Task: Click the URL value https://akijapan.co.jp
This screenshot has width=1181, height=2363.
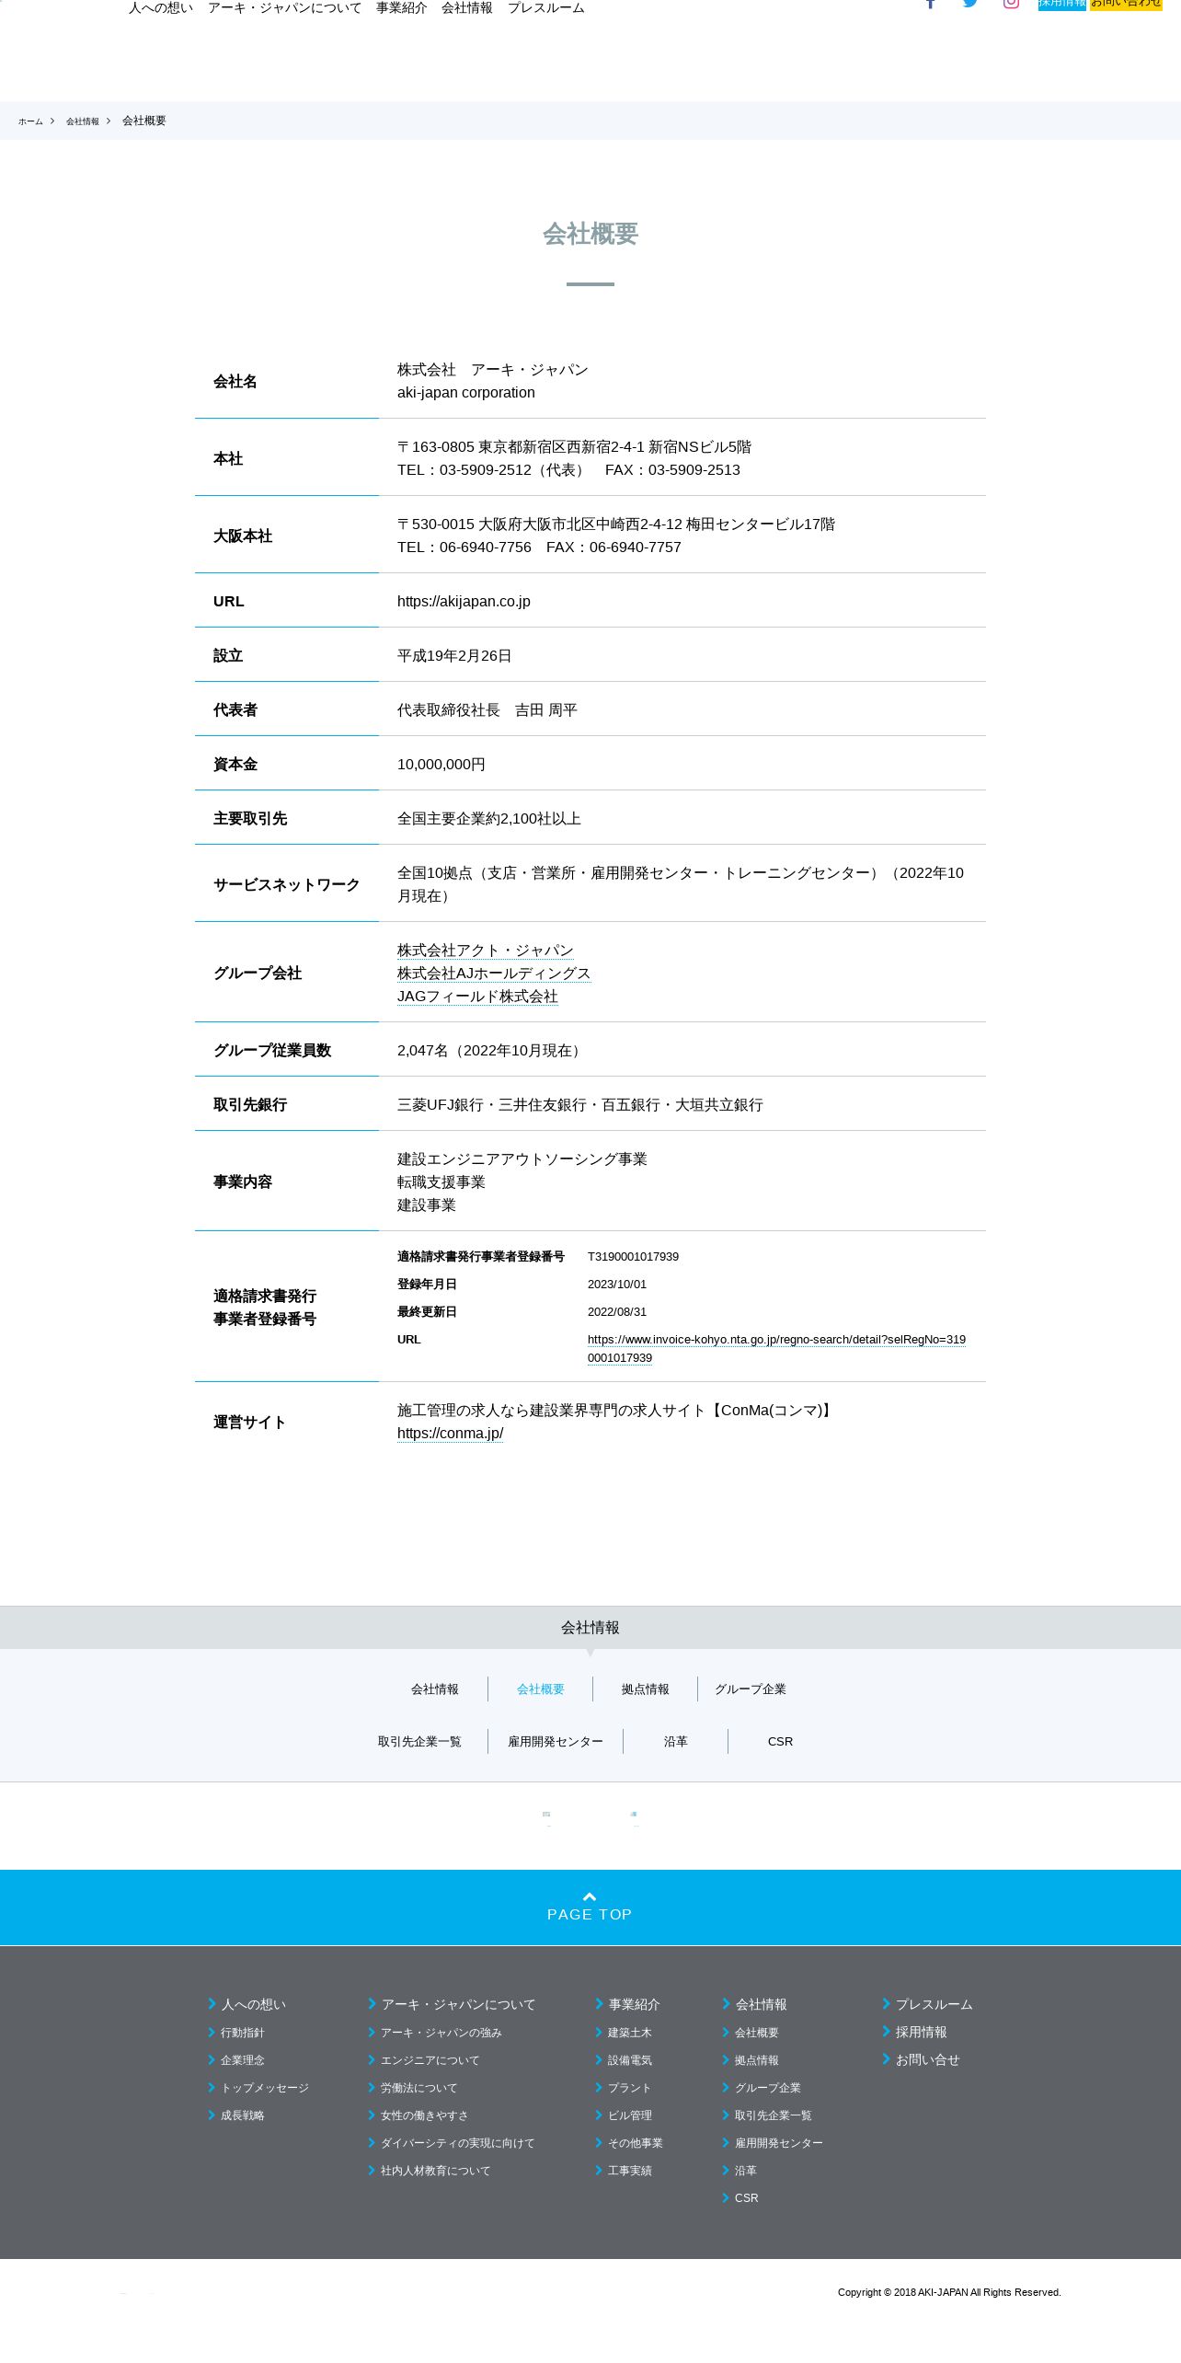Action: point(464,602)
